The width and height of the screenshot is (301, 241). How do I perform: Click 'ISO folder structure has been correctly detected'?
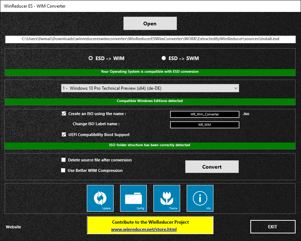[149, 145]
